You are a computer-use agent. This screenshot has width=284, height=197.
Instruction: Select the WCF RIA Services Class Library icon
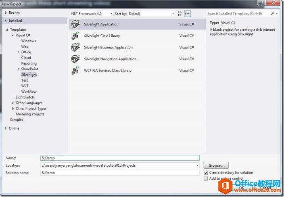[x=75, y=71]
